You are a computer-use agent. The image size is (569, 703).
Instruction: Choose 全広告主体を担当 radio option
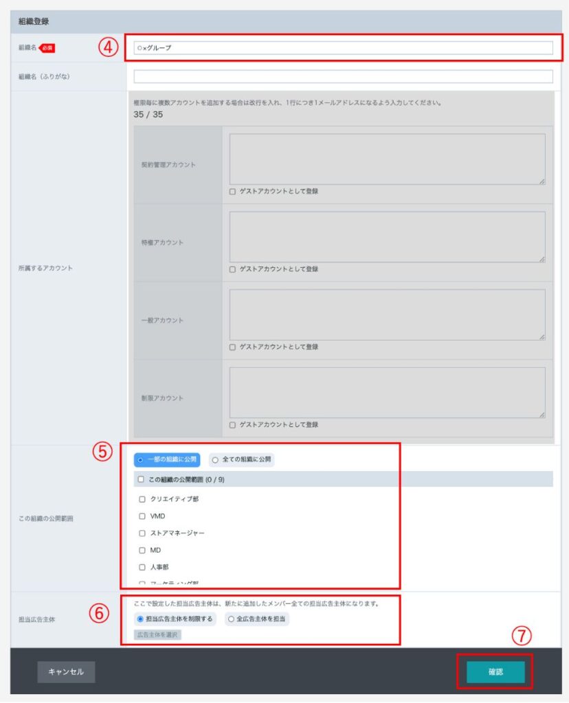(x=231, y=619)
